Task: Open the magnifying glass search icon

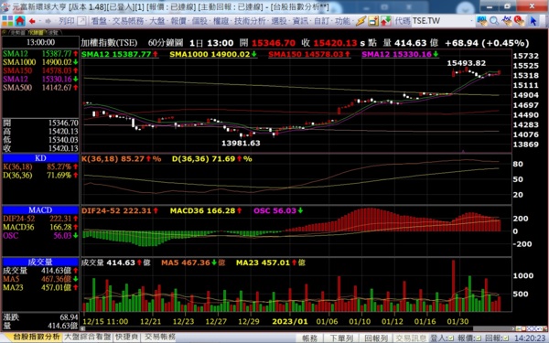Action: pyautogui.click(x=494, y=21)
